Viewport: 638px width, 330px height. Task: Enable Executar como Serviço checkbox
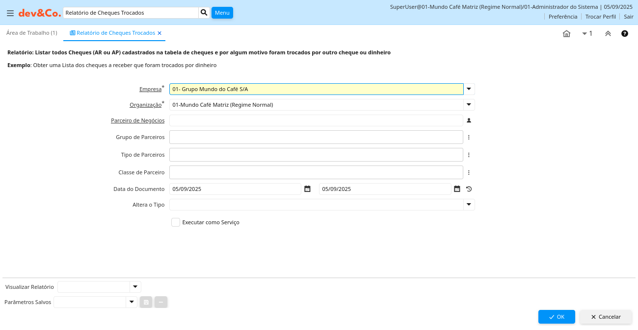pyautogui.click(x=176, y=222)
